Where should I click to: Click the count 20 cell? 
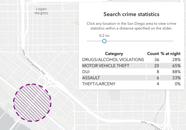click(156, 66)
